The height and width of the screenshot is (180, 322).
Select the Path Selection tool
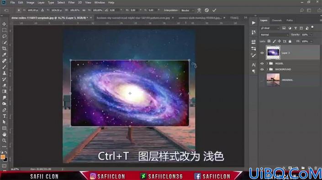point(4,122)
